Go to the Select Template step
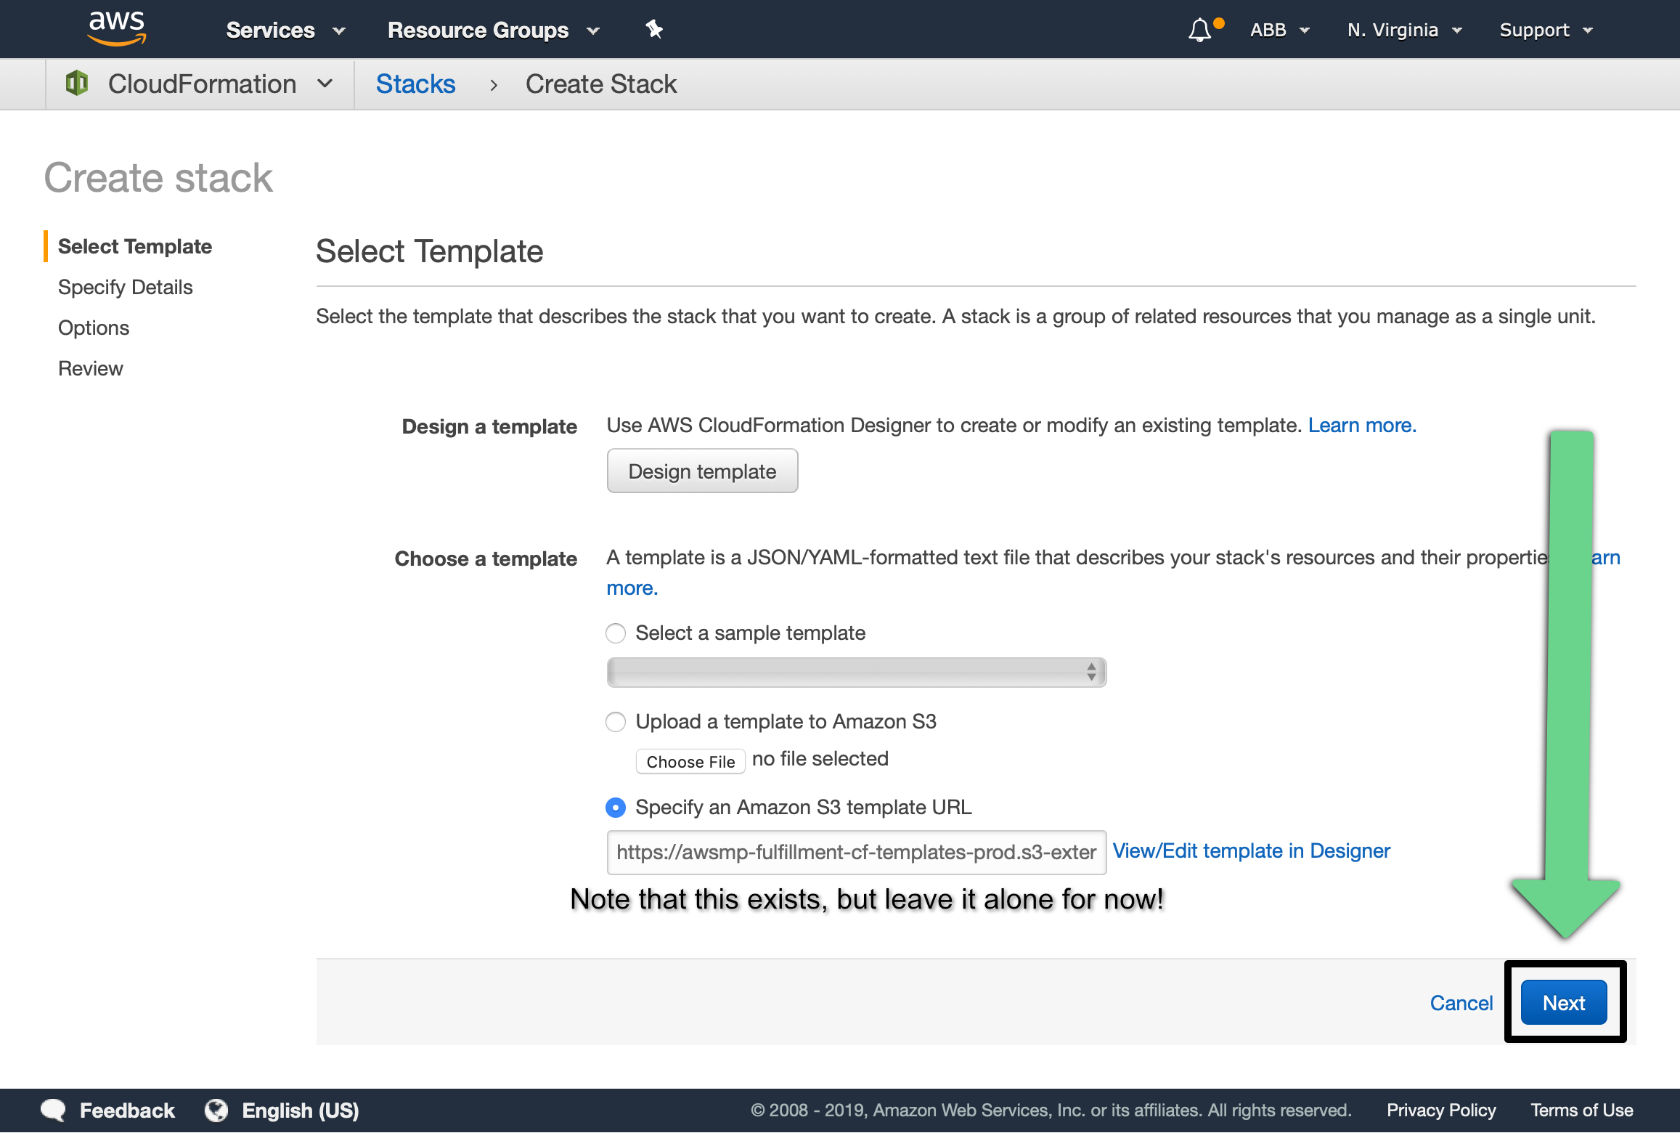Image resolution: width=1680 pixels, height=1133 pixels. 135,247
